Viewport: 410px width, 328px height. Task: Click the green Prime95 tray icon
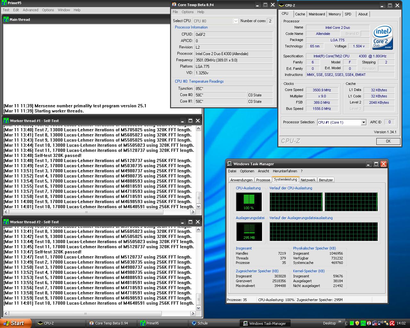click(363, 323)
